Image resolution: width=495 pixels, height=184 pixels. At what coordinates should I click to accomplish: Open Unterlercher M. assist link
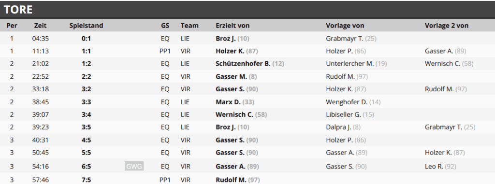pyautogui.click(x=350, y=63)
